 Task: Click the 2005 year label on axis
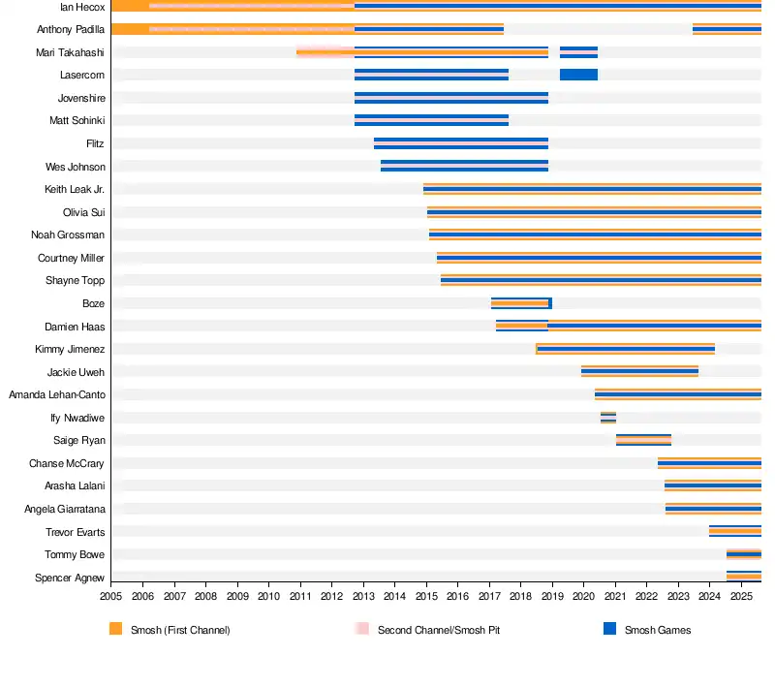point(110,598)
